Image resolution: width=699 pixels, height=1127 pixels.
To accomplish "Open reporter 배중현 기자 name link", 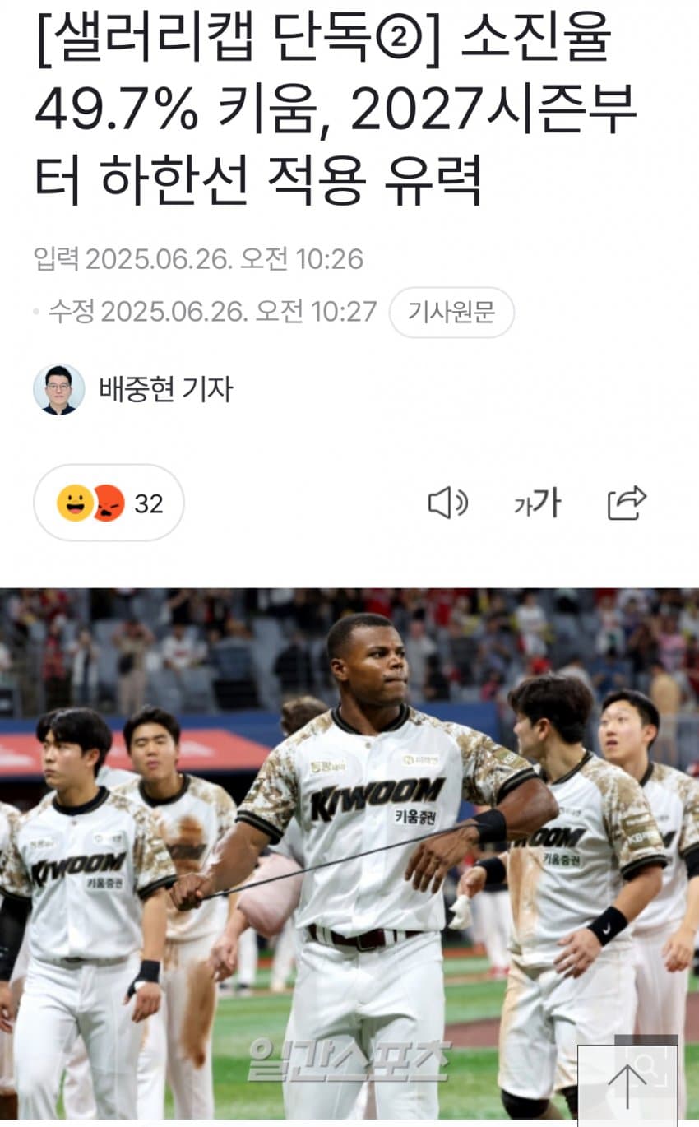I will 165,389.
